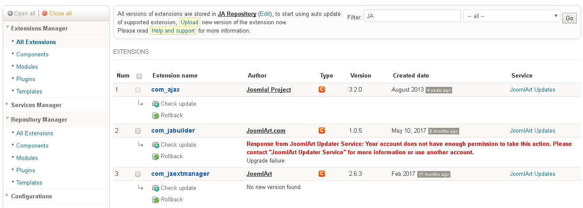Click the Upload link
583x208 pixels.
(x=190, y=22)
